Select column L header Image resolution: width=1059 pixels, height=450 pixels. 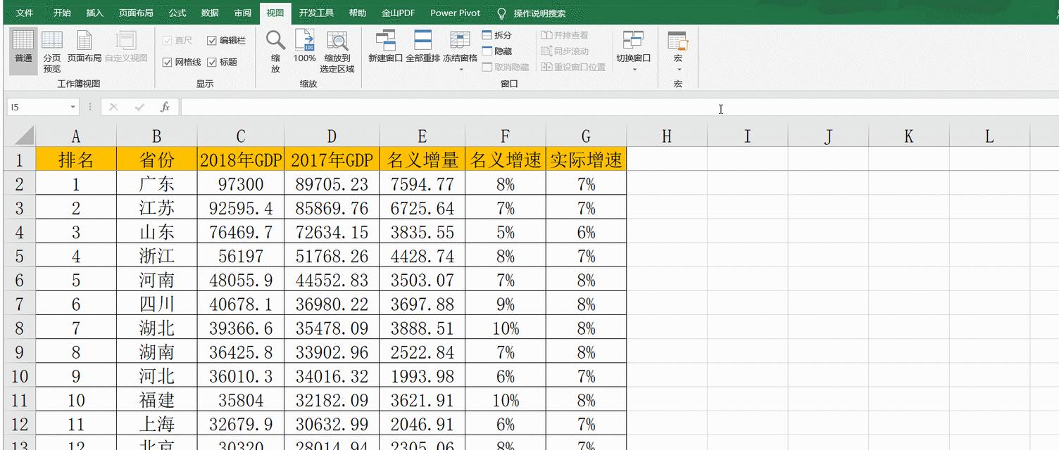(989, 136)
